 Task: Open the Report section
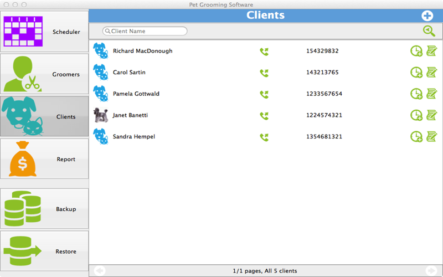click(x=44, y=159)
